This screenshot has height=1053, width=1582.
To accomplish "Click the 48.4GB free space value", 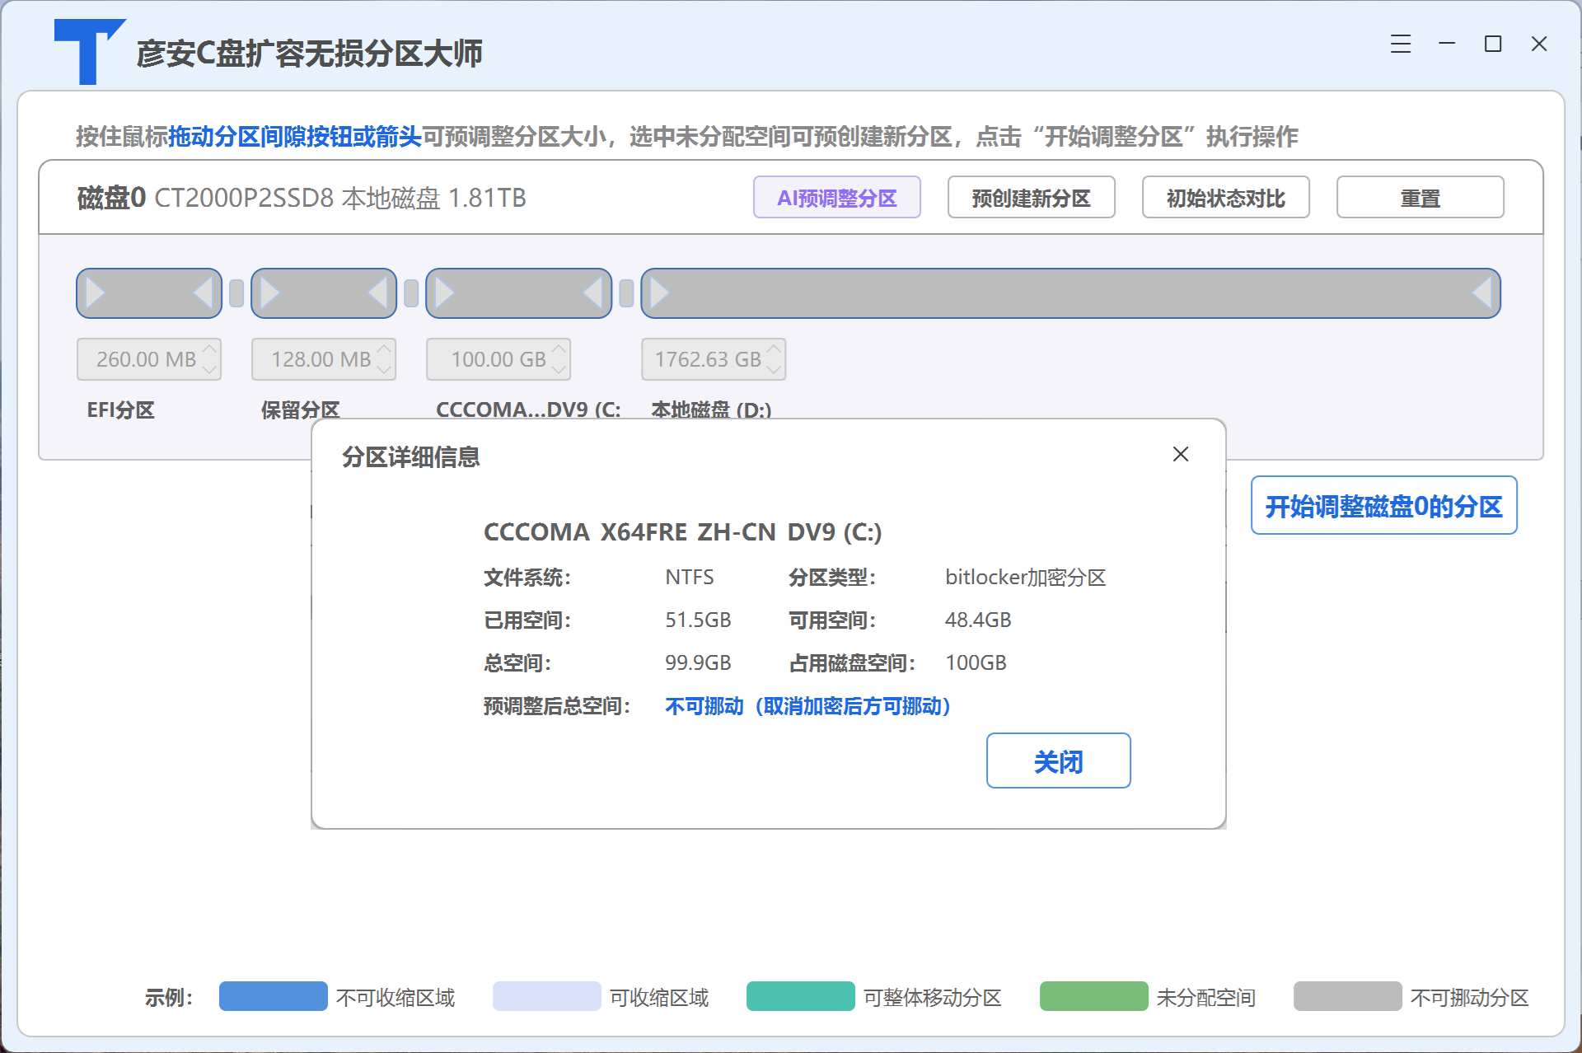I will point(978,620).
